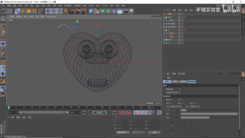Open the 文件 menu in main menu bar

coord(3,6)
